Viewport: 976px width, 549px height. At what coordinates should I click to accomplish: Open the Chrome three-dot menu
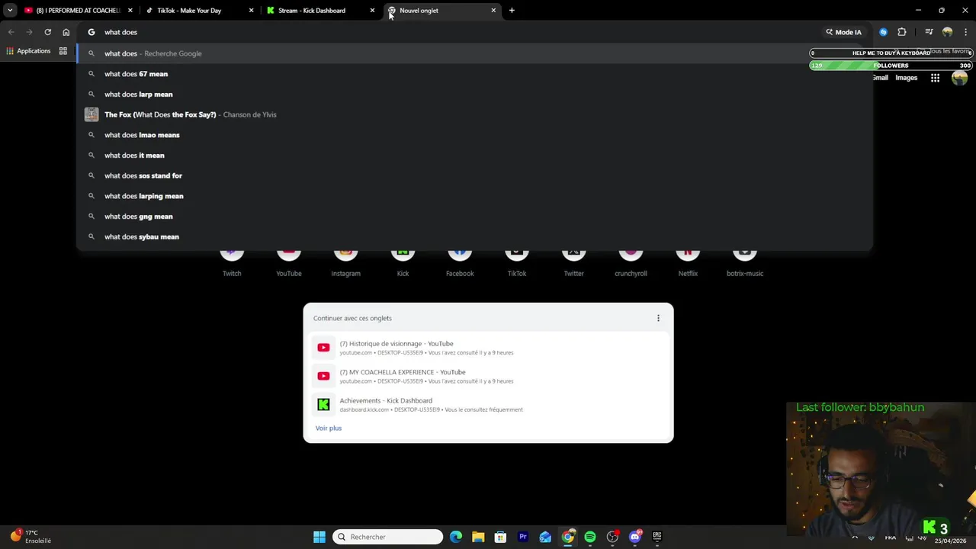966,32
